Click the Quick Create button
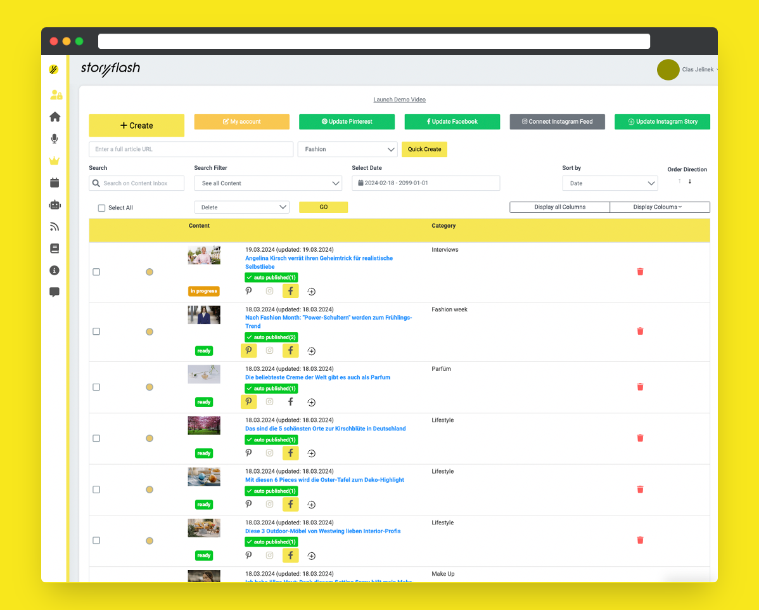Viewport: 759px width, 610px height. [424, 149]
